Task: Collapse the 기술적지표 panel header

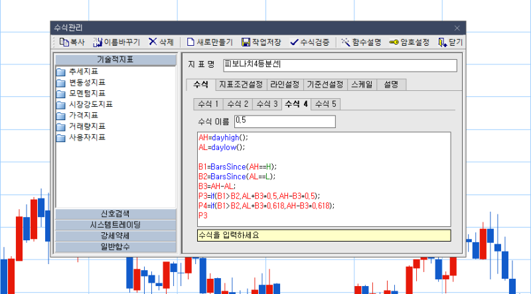Action: pyautogui.click(x=115, y=60)
